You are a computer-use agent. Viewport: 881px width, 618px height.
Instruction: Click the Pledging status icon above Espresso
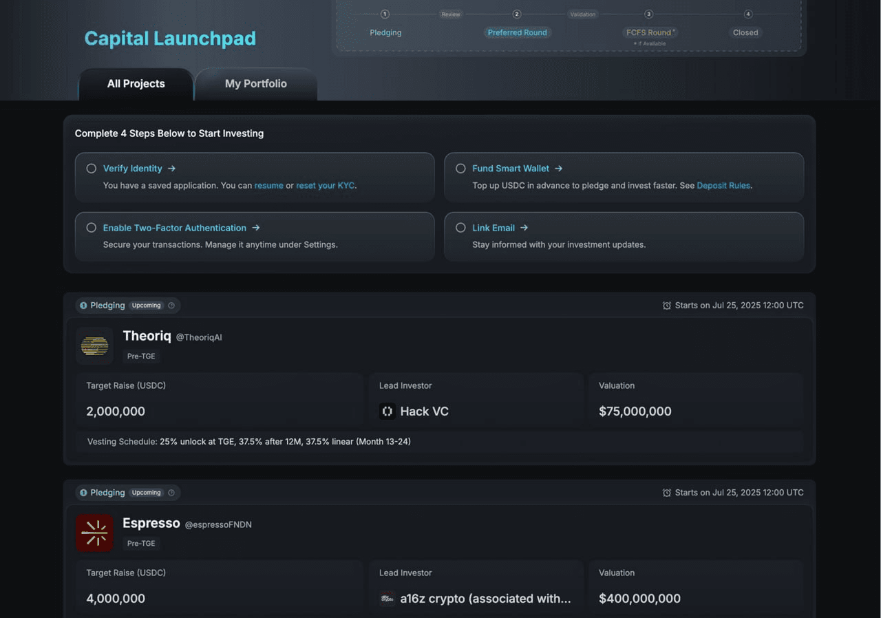tap(83, 493)
